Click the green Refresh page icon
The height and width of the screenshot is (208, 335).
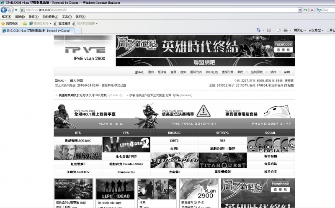[306, 10]
